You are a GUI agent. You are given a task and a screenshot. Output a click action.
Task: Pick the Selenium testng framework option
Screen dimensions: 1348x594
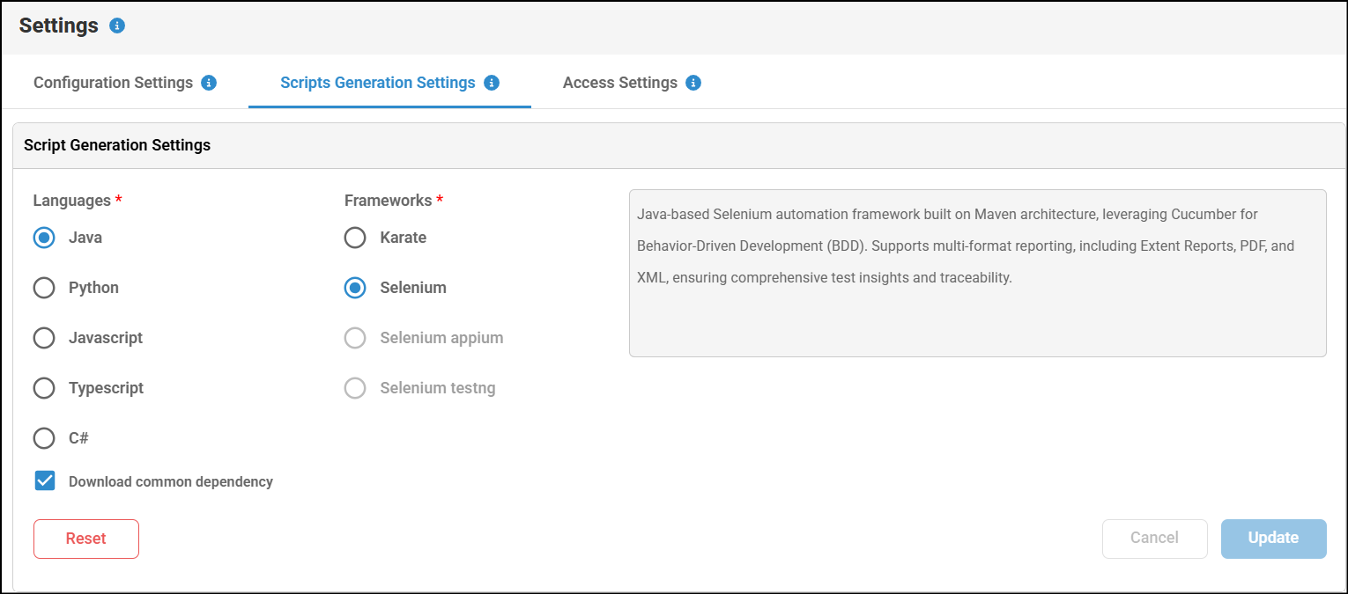355,388
